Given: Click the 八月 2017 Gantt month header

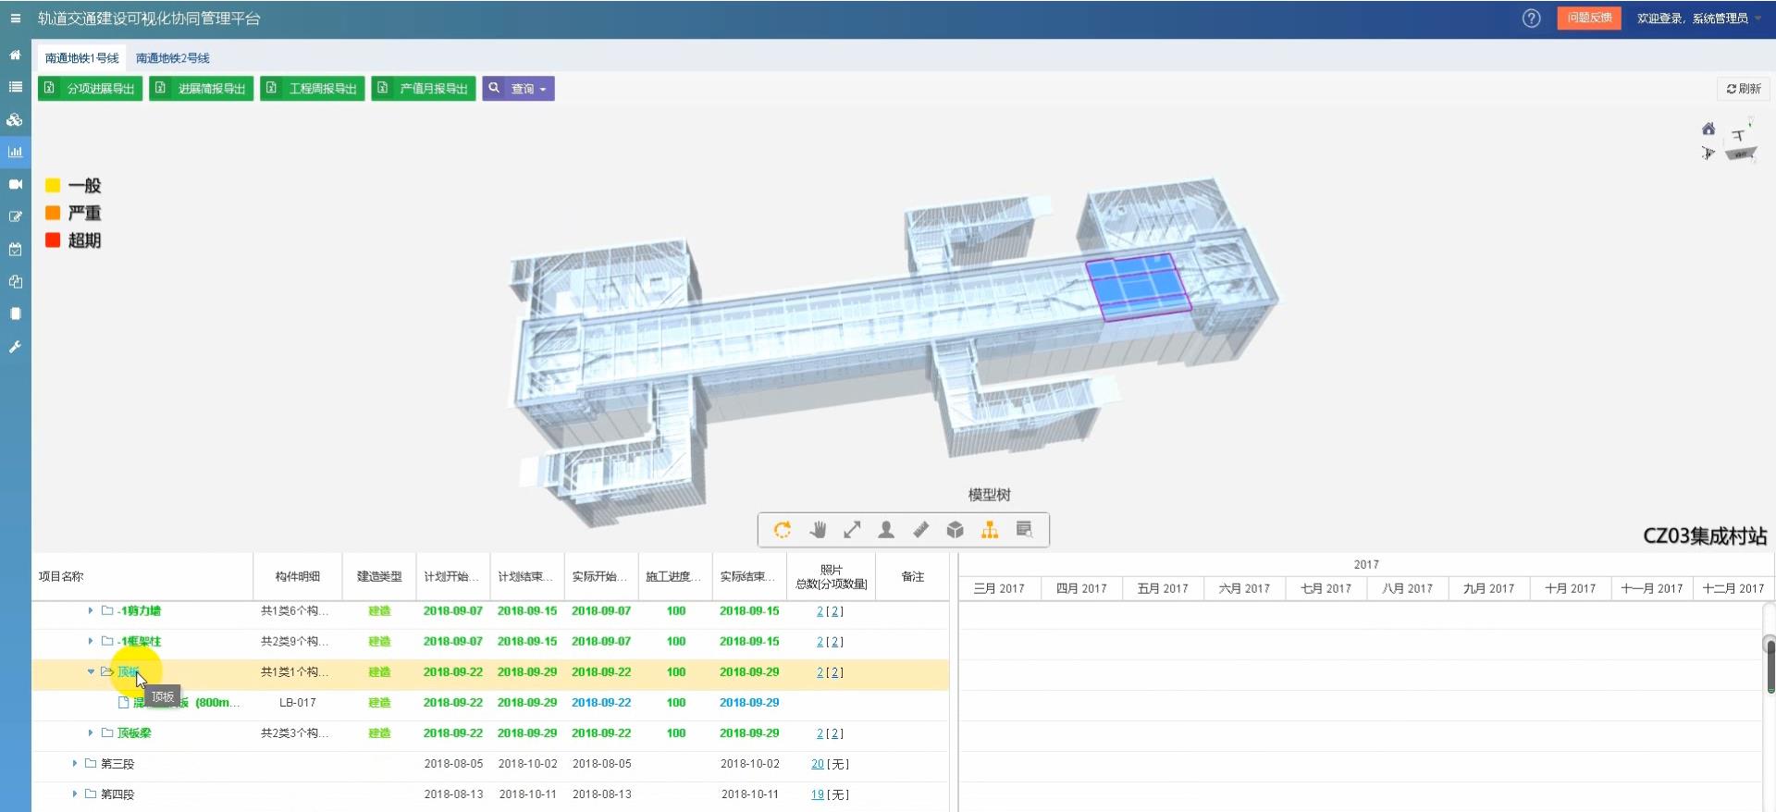Looking at the screenshot, I should click(1407, 588).
